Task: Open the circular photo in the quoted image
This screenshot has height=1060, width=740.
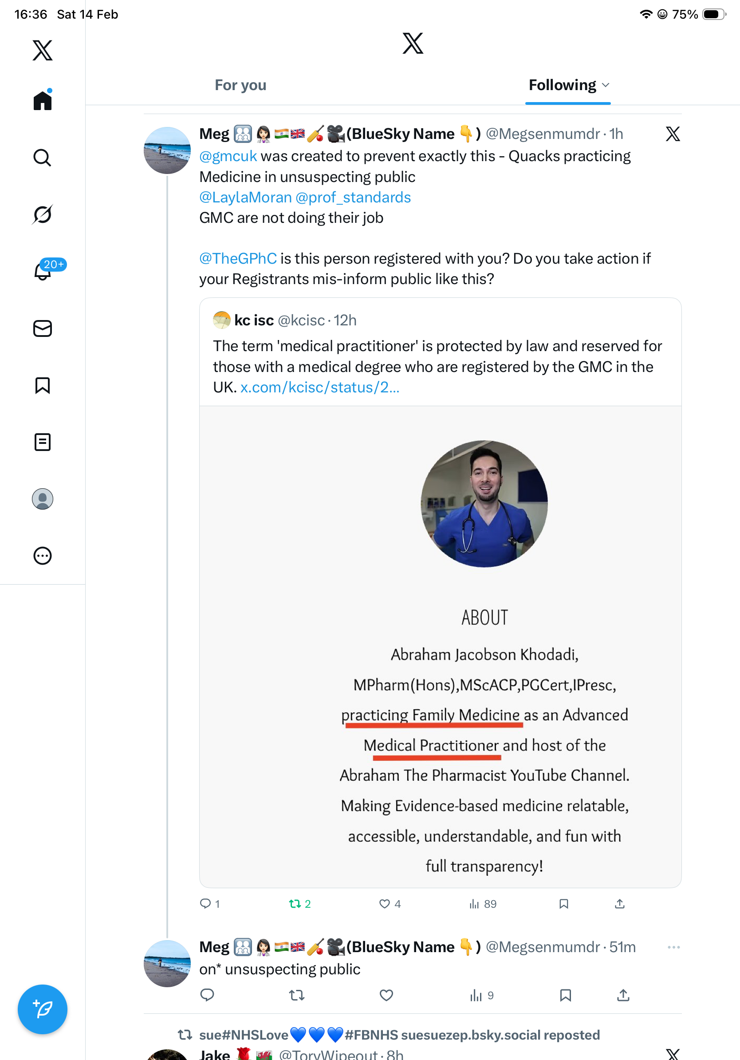Action: coord(484,504)
